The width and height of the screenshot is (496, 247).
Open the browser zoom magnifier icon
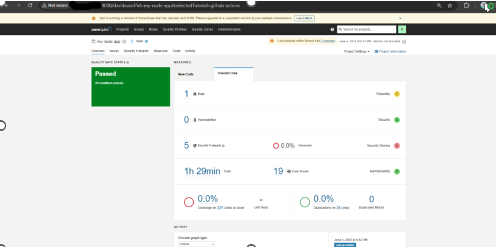point(439,5)
